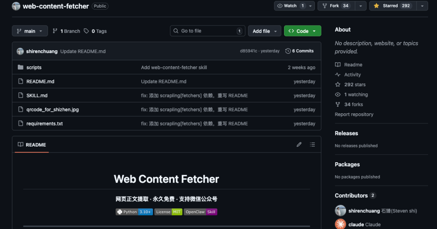
Task: Click the tags icon next to 0 Tags
Action: [x=87, y=31]
